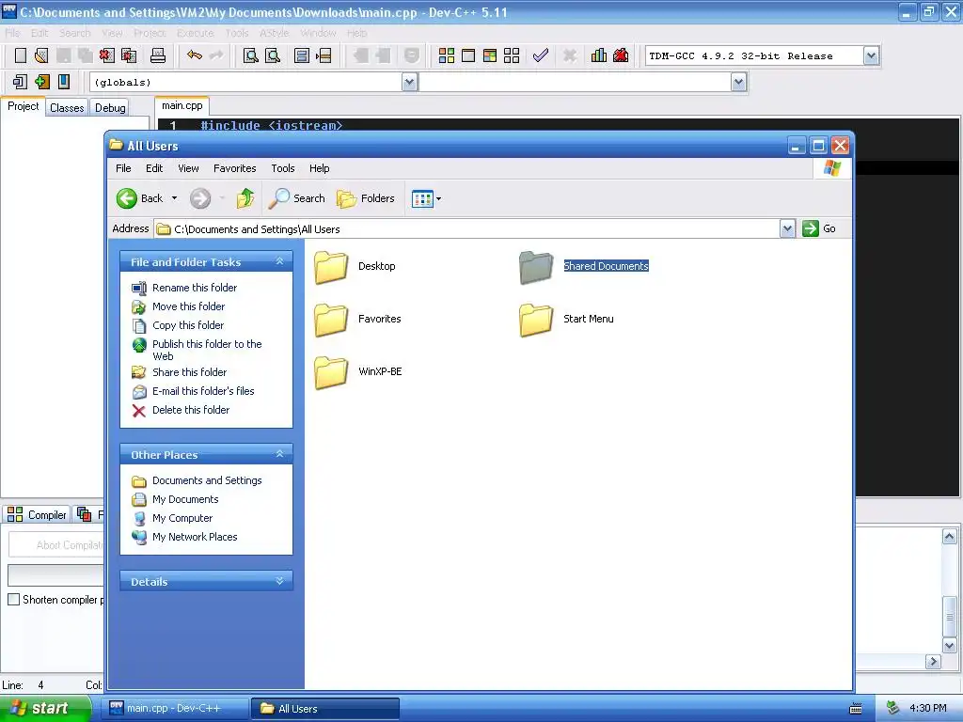Select the main.cpp editor tab
This screenshot has height=722, width=963.
pyautogui.click(x=182, y=105)
